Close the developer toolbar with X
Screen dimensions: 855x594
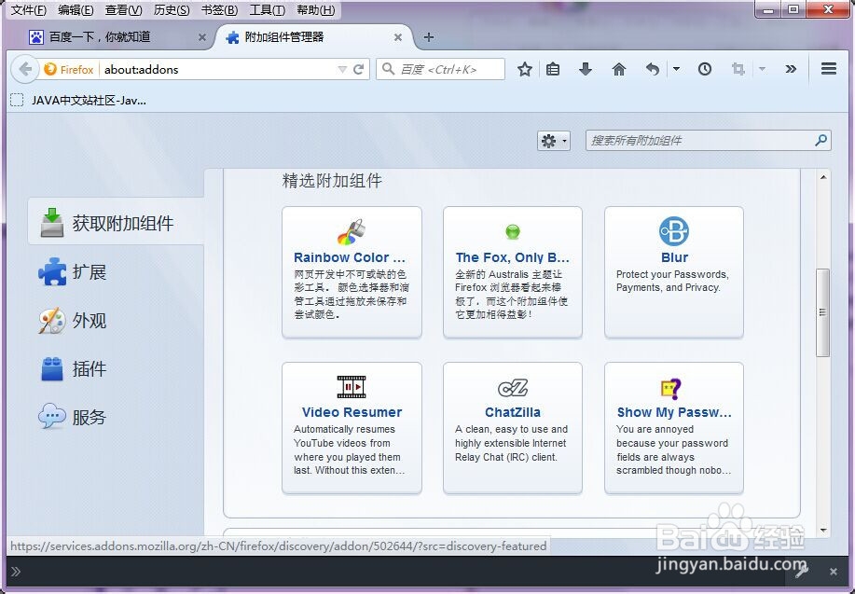point(834,572)
